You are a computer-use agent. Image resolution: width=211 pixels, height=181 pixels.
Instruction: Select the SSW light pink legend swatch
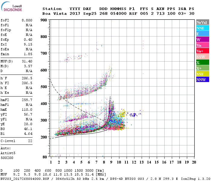(x=203, y=57)
